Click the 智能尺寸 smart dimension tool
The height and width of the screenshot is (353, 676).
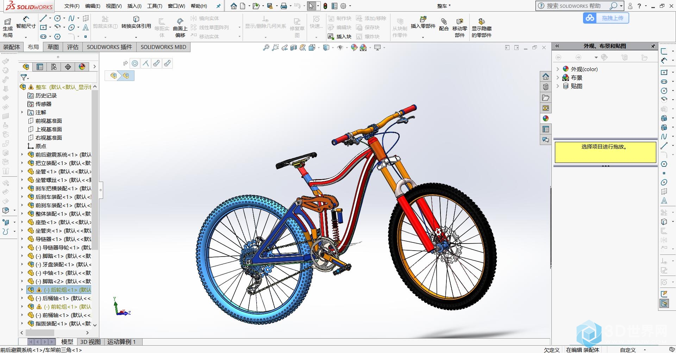pyautogui.click(x=26, y=22)
